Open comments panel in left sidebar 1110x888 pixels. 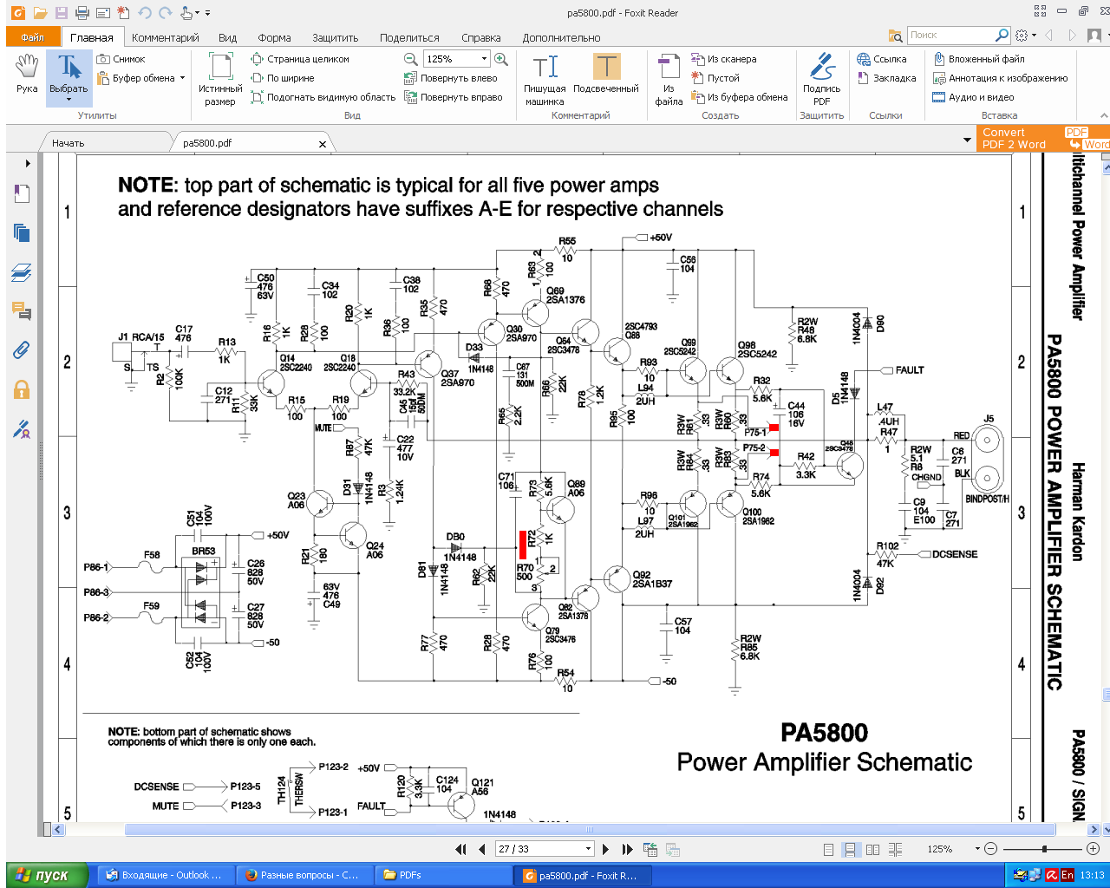click(23, 311)
